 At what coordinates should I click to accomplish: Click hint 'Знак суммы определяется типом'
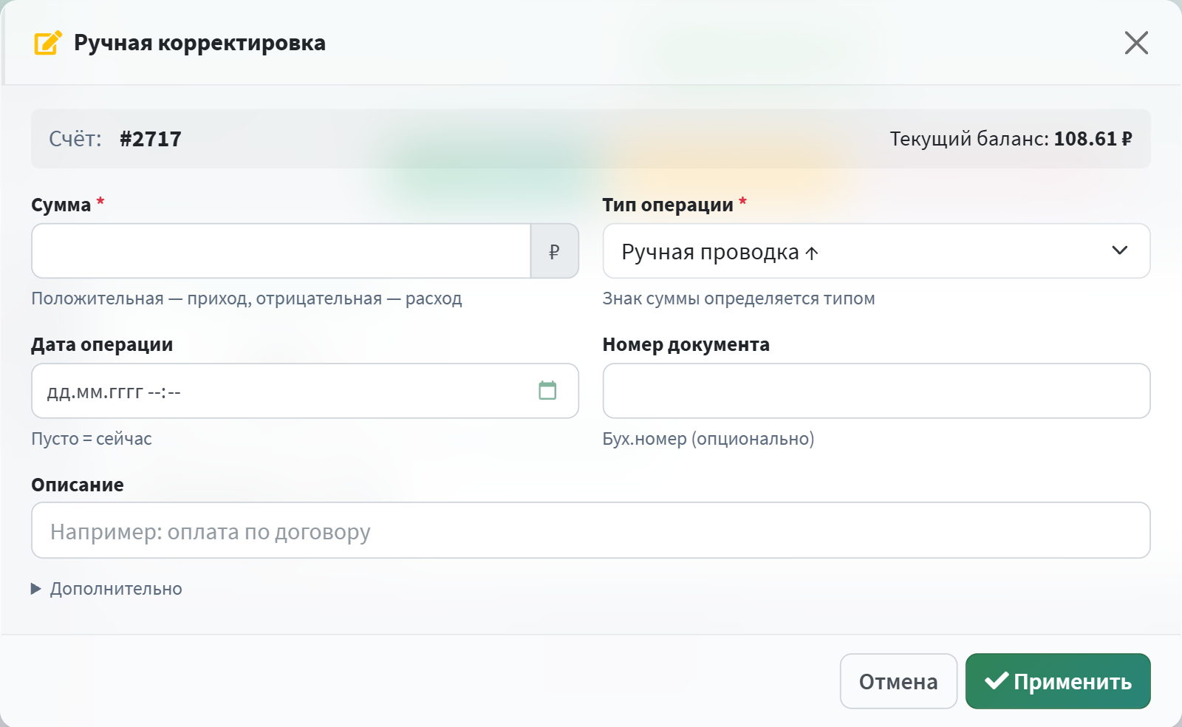tap(739, 298)
